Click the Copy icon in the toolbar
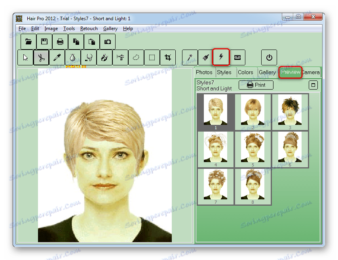This screenshot has width=338, height=260. point(76,42)
